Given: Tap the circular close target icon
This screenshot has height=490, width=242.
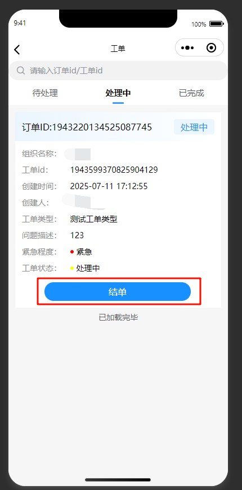Looking at the screenshot, I should [x=211, y=48].
